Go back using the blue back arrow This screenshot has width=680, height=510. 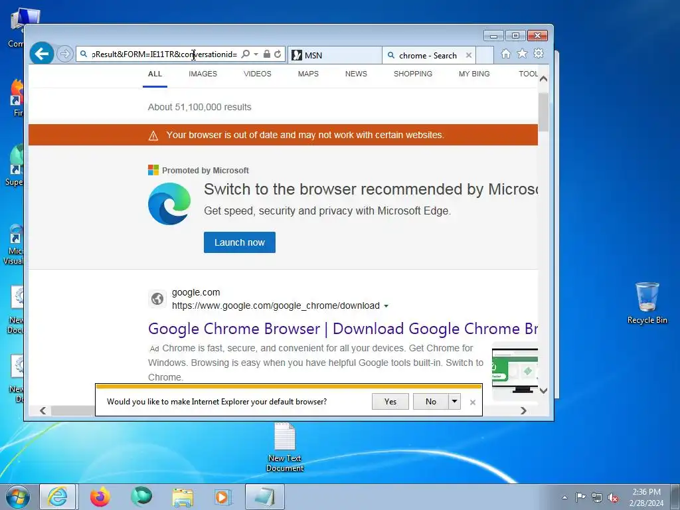tap(42, 54)
